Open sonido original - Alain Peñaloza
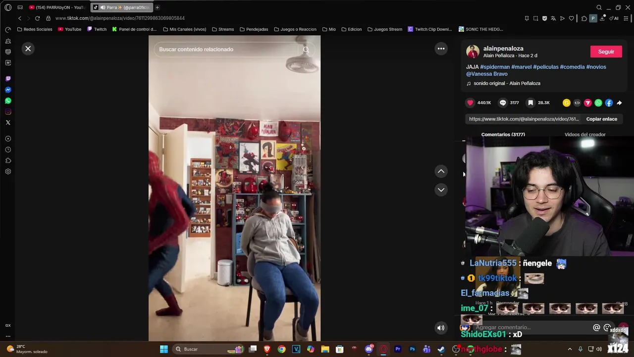 pos(507,83)
